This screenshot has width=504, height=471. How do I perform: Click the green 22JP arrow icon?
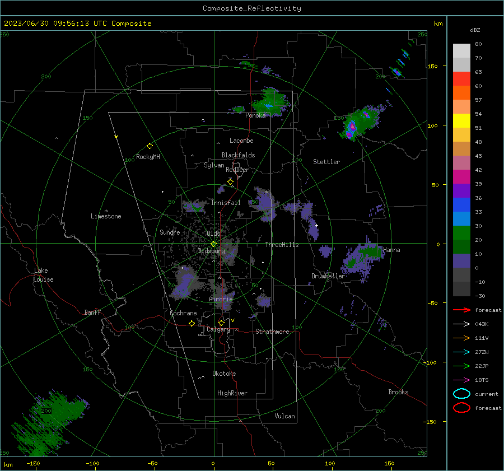(461, 366)
